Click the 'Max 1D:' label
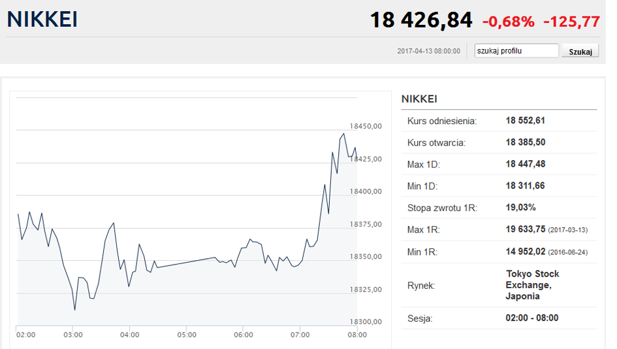This screenshot has height=349, width=617. [423, 164]
